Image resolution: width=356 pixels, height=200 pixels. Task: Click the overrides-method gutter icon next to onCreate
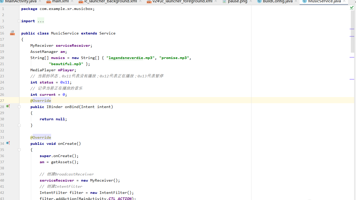tap(8, 143)
